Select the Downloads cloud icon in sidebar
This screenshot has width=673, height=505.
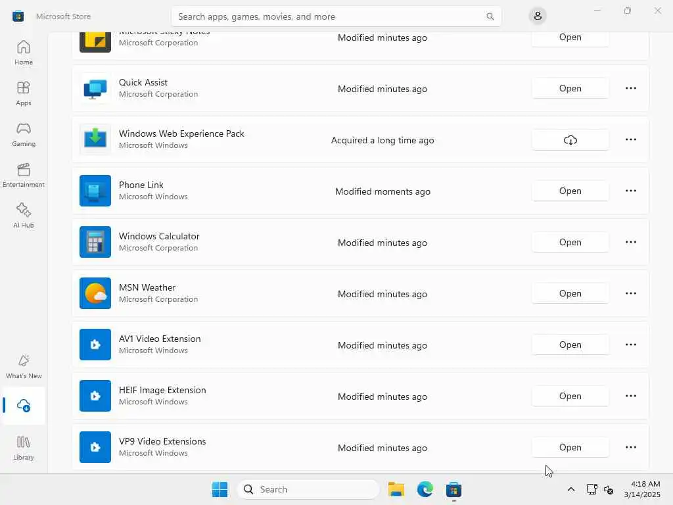click(x=24, y=405)
